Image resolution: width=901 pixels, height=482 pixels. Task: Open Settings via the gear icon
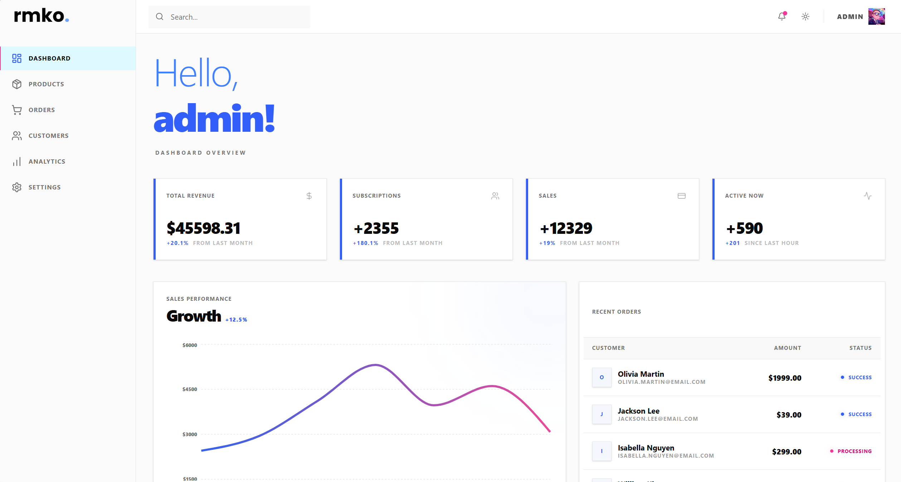[x=17, y=187]
